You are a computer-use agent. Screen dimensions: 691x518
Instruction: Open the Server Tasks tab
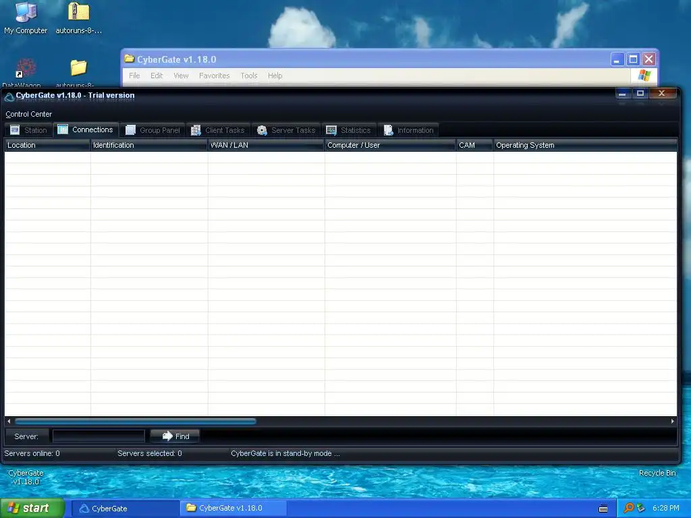[x=286, y=130]
